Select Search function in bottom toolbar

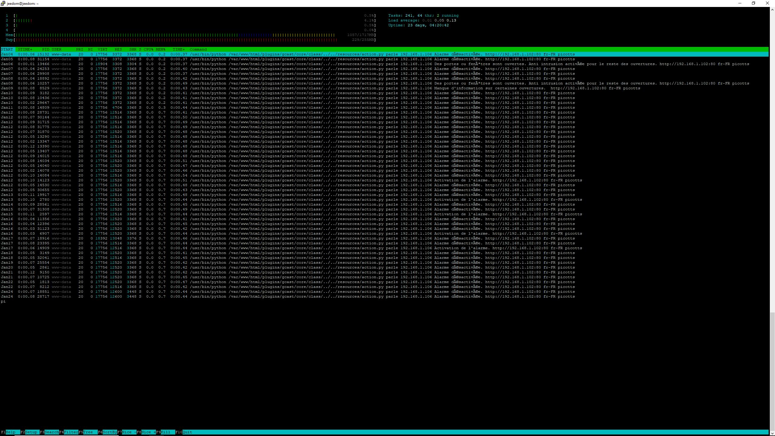tap(52, 432)
